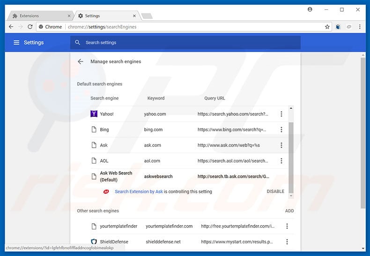
Task: Select the askwebsearch keyword
Action: click(x=158, y=176)
